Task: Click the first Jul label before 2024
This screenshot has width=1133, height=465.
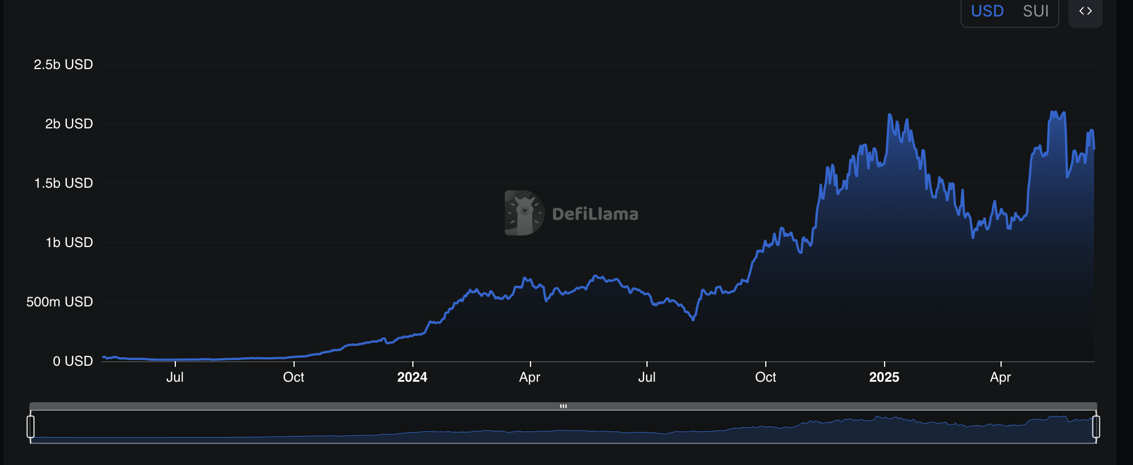Action: tap(175, 377)
